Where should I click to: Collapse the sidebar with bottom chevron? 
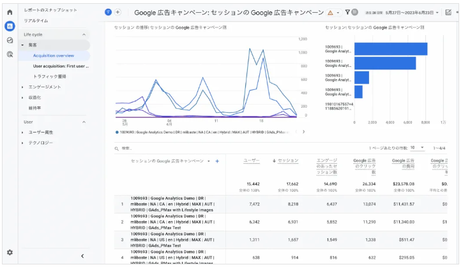82,256
